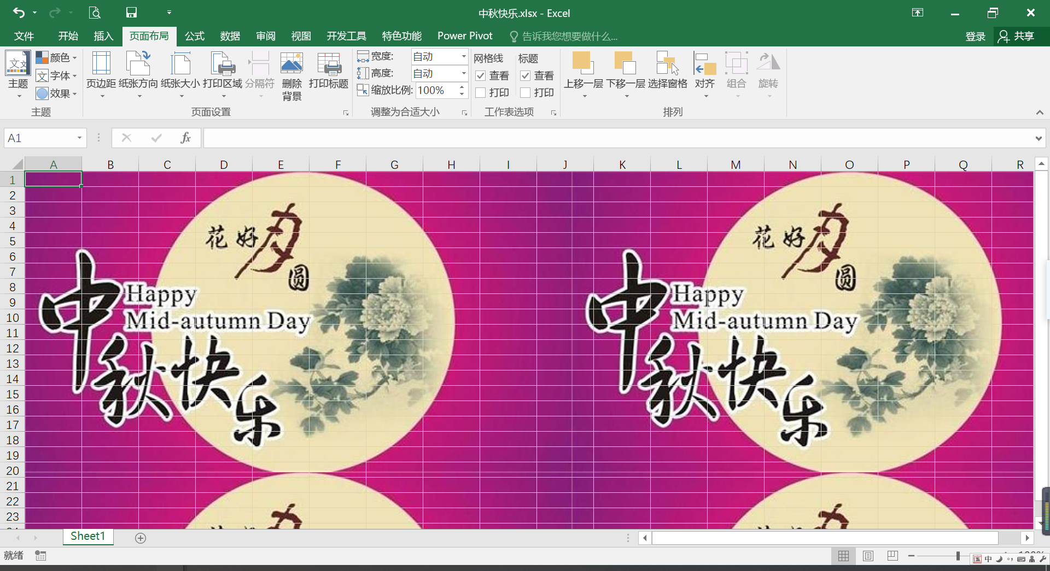Open the File (文件) tab
This screenshot has width=1050, height=571.
[x=24, y=36]
